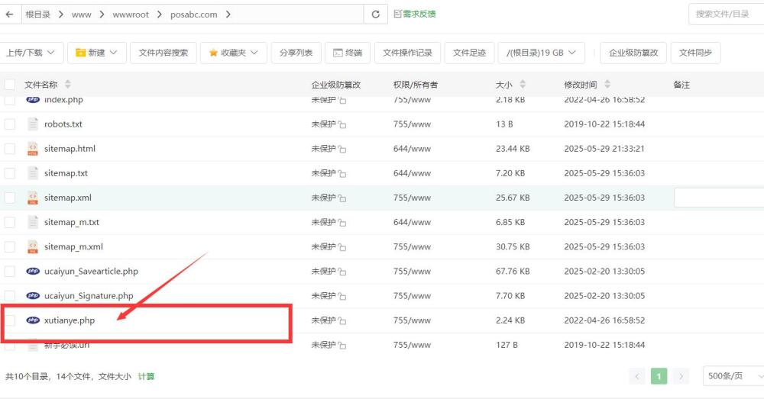Toggle protection lock for ucaiyun_Savearticle.php
764x399 pixels.
click(x=342, y=272)
